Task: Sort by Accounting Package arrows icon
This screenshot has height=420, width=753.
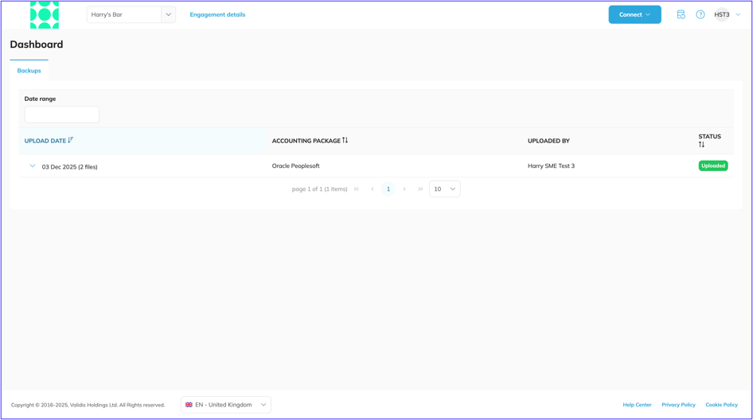Action: (x=345, y=140)
